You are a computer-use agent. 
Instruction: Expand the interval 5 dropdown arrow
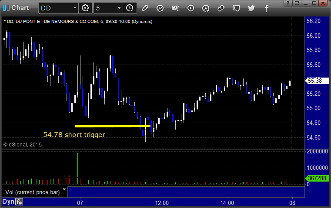pos(119,8)
